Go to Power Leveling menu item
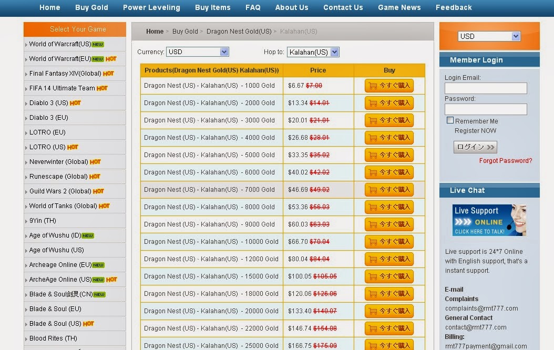The image size is (554, 350). (x=151, y=7)
